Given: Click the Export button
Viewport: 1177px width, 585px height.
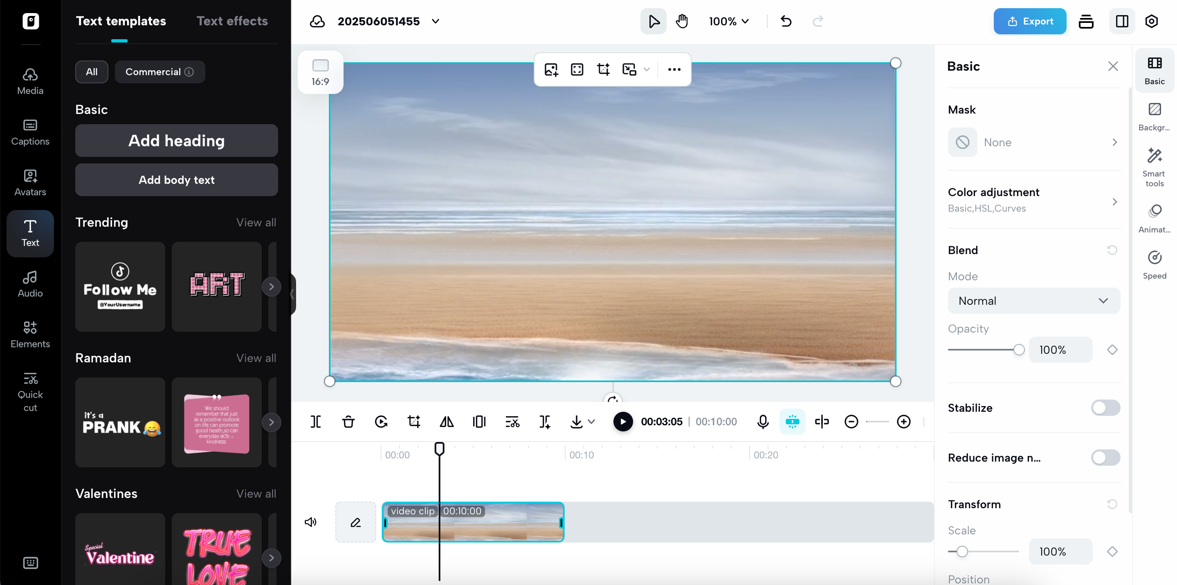Looking at the screenshot, I should click(x=1029, y=21).
